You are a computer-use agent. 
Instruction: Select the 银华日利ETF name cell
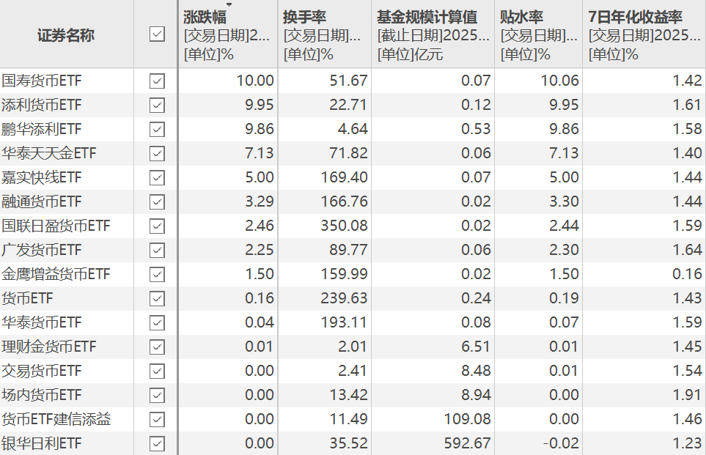67,444
